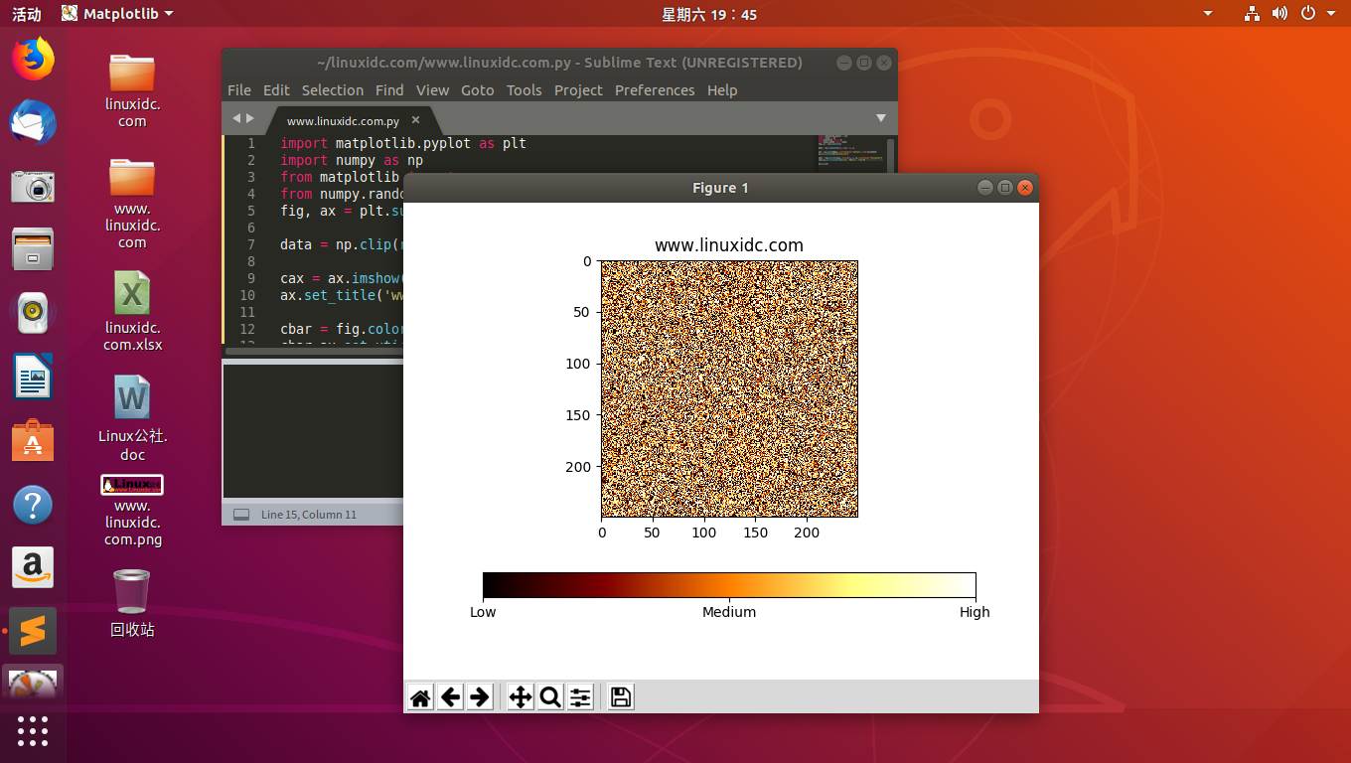
Task: Click the next tab arrow in Sublime Text
Action: tap(250, 118)
